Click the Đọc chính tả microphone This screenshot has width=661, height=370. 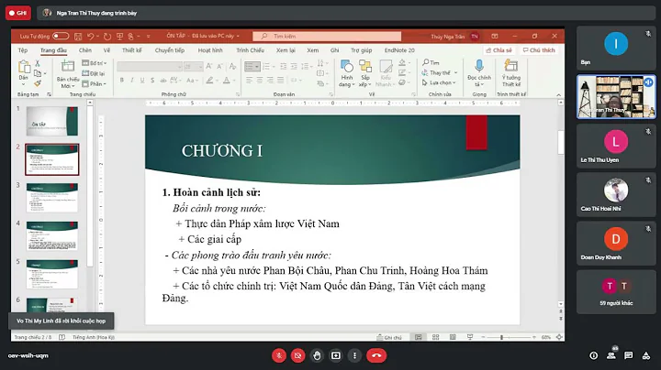[x=479, y=73]
